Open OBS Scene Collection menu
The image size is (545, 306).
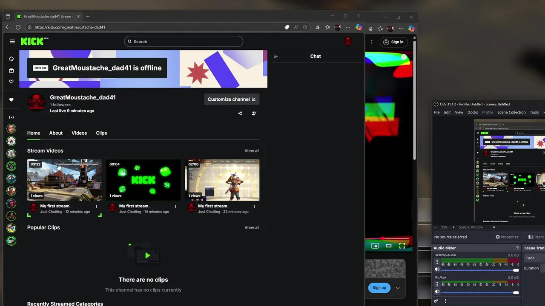click(x=511, y=112)
